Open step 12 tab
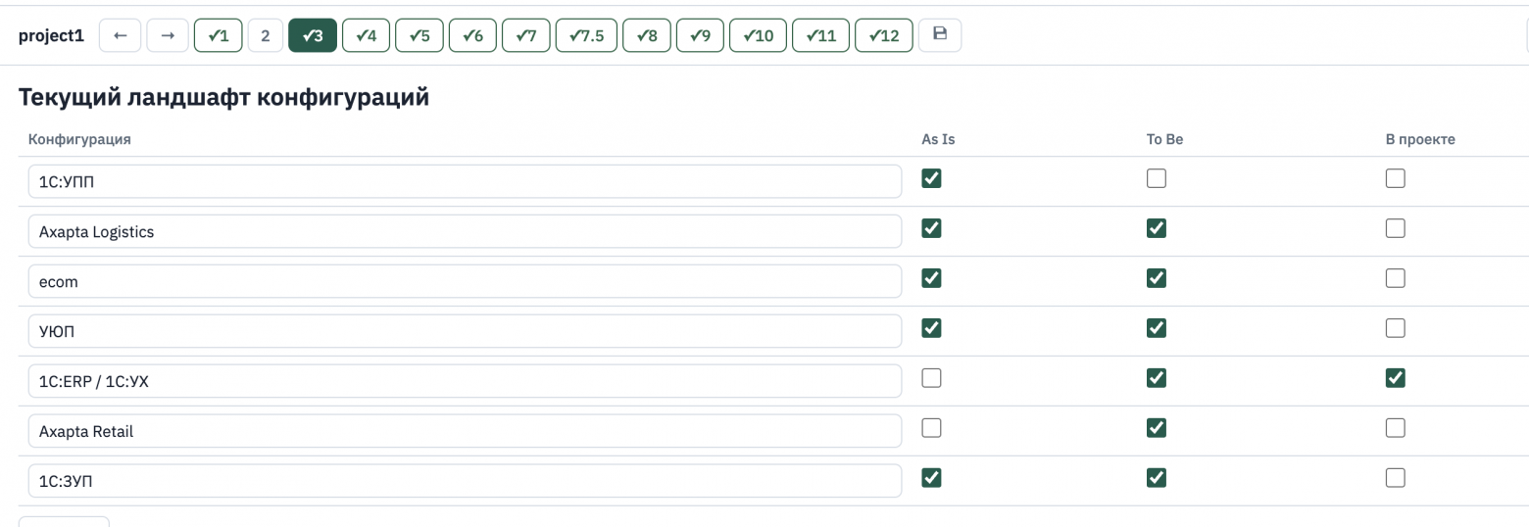This screenshot has height=527, width=1529. click(x=884, y=35)
